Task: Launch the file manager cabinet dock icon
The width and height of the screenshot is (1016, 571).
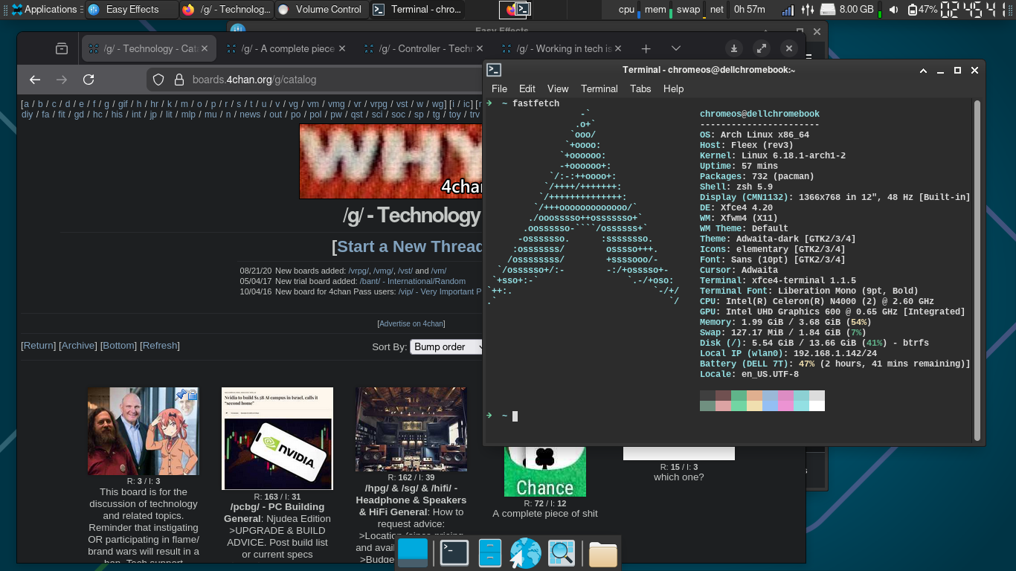Action: click(x=490, y=553)
